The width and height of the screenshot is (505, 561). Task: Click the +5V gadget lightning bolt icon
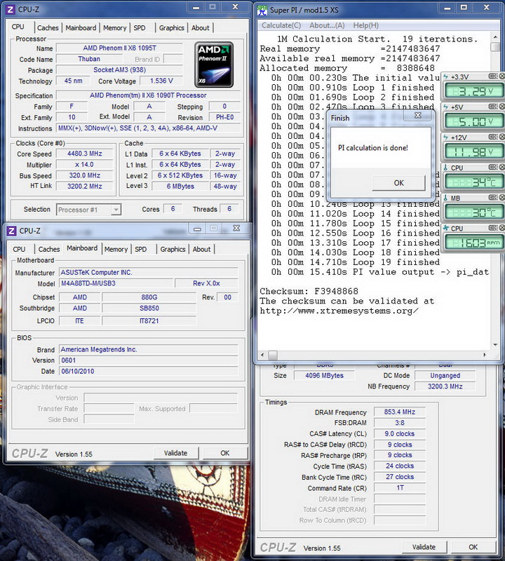pyautogui.click(x=445, y=107)
